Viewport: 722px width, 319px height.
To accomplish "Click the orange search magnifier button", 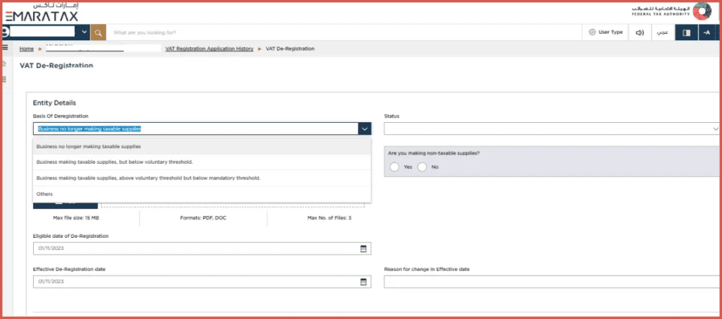I will point(98,32).
